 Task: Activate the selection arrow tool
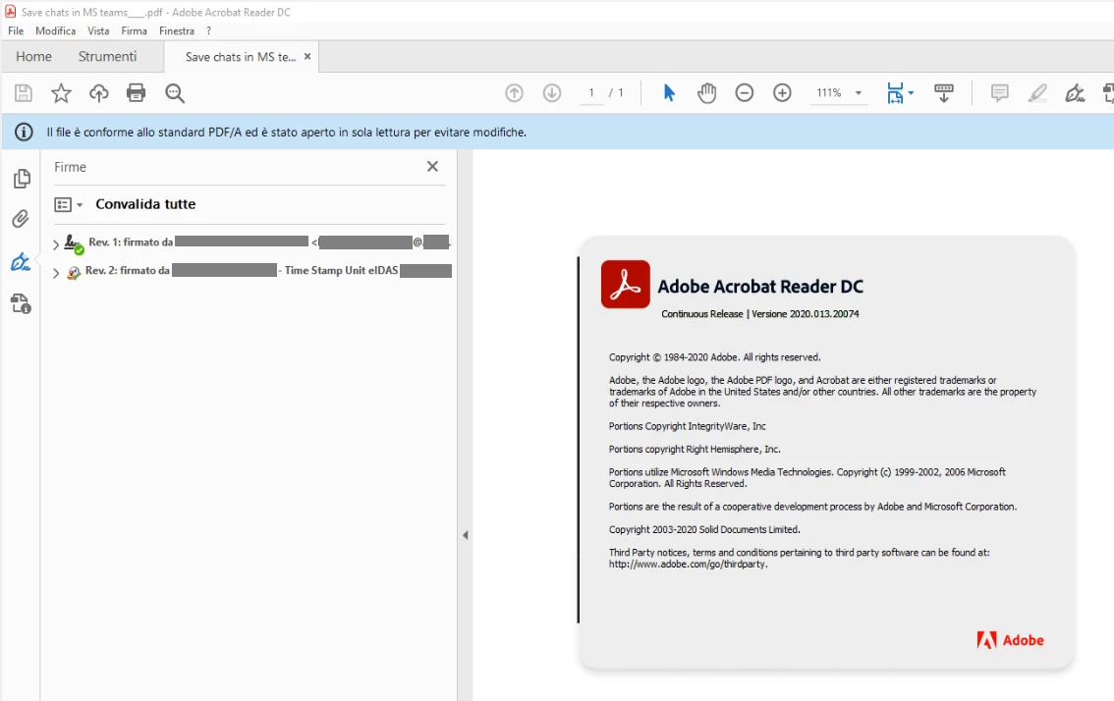(x=669, y=93)
